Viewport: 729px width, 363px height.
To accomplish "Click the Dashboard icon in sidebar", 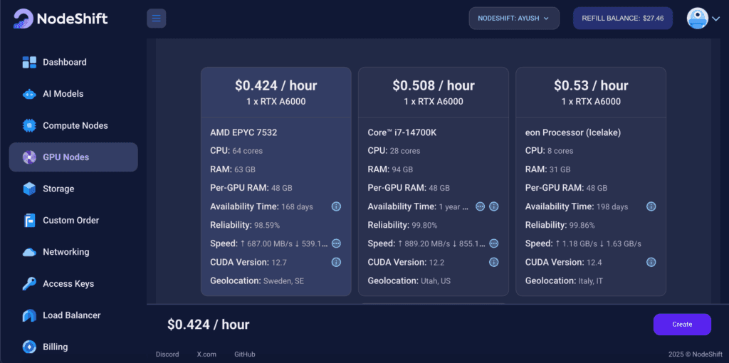I will [29, 63].
